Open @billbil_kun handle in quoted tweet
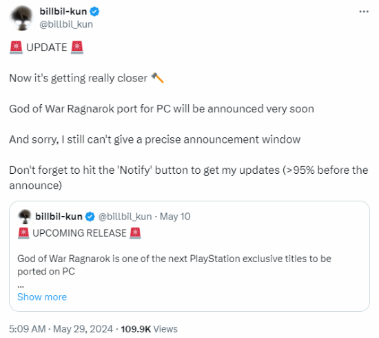 125,217
